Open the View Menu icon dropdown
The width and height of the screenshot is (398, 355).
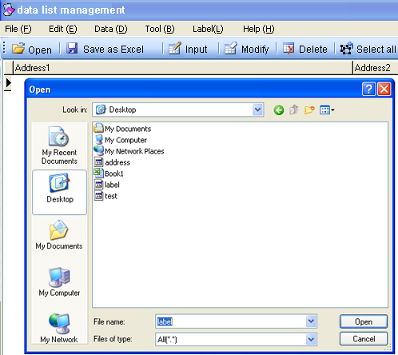point(327,110)
